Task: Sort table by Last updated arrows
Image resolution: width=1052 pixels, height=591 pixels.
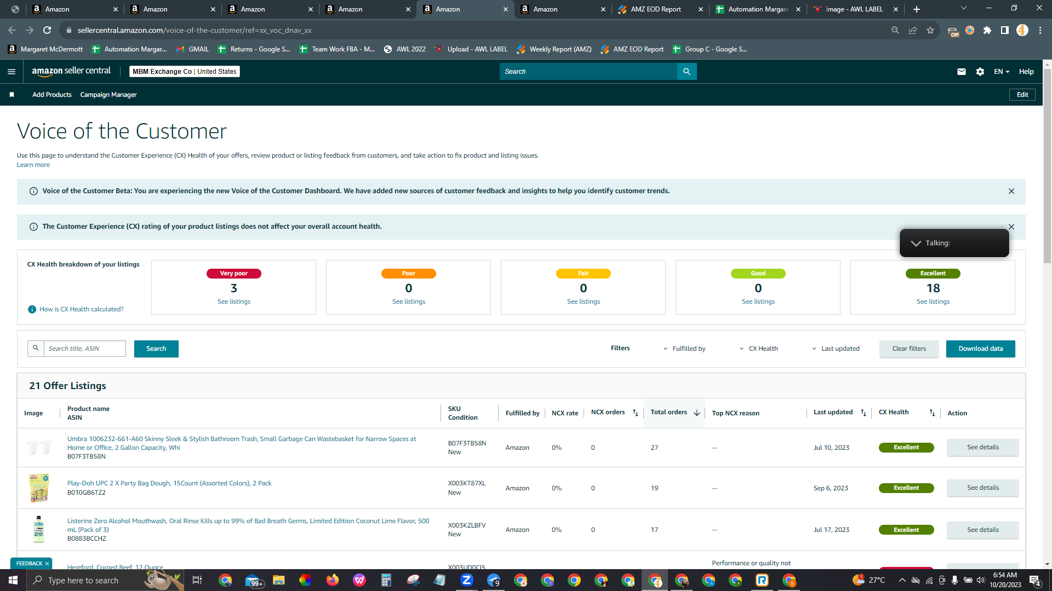Action: (x=864, y=413)
